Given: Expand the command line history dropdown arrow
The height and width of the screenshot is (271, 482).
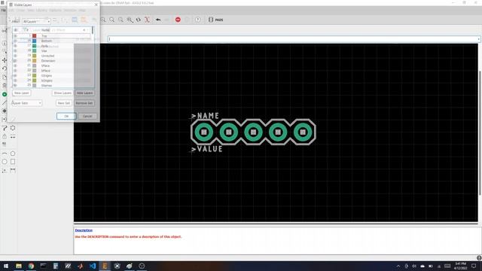Looking at the screenshot, I should click(478, 39).
